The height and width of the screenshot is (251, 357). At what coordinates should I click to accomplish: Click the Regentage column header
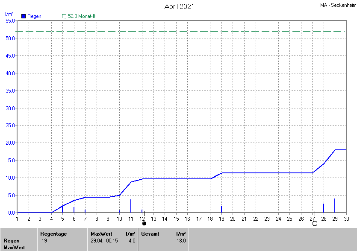tap(53, 234)
